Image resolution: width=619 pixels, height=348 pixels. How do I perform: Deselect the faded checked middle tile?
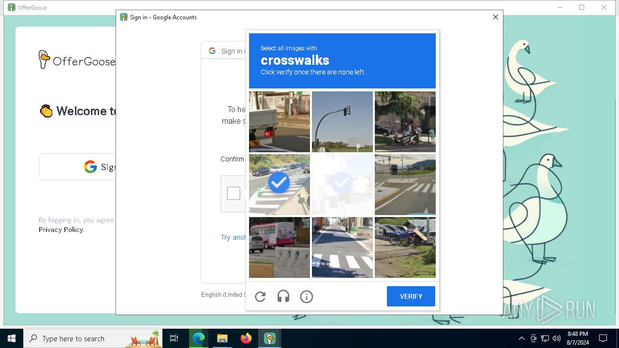click(342, 185)
